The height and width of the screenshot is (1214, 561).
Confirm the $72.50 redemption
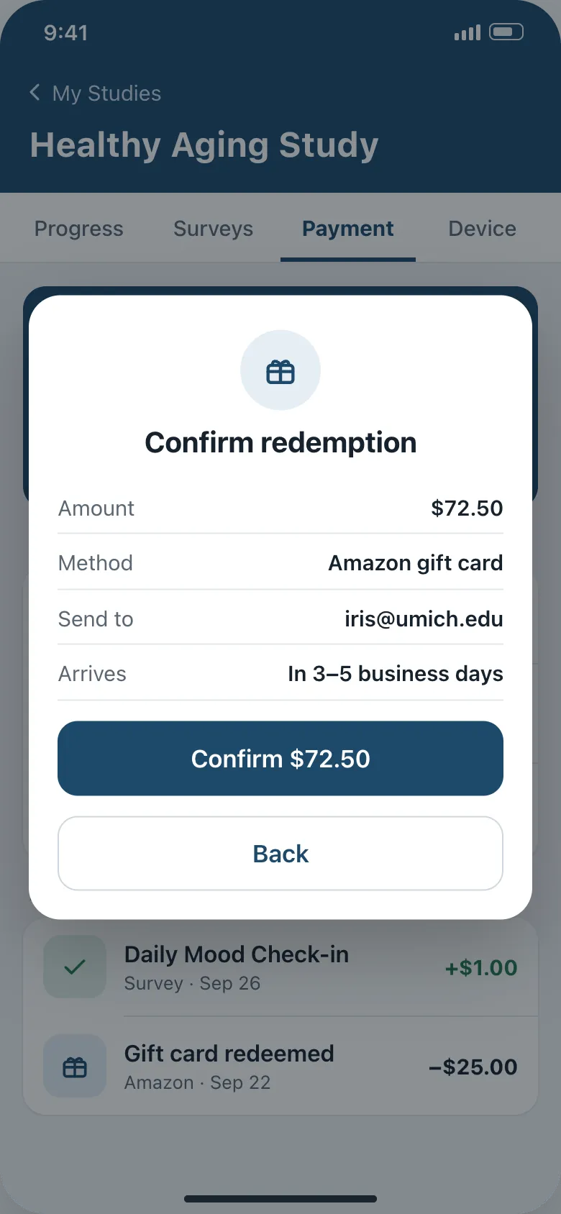pyautogui.click(x=280, y=759)
